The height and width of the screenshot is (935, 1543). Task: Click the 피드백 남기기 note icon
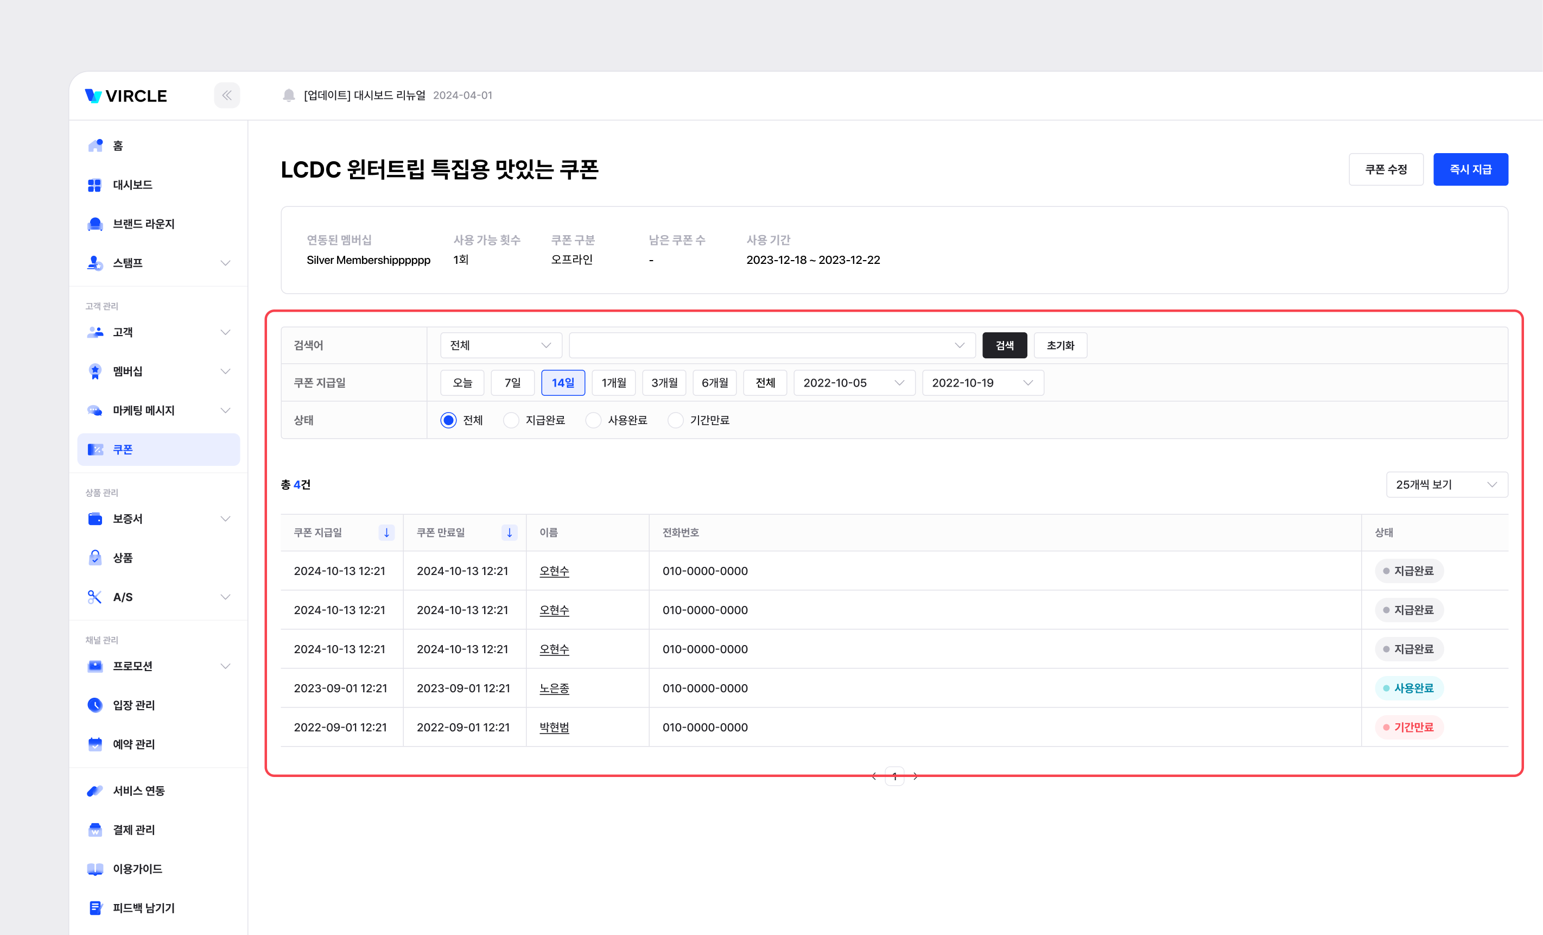(95, 907)
